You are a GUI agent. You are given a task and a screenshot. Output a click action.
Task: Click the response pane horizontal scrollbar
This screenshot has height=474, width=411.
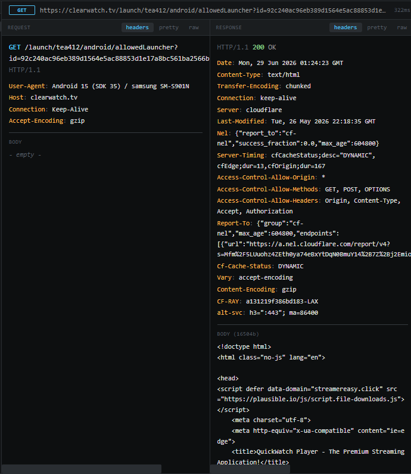tap(250, 469)
